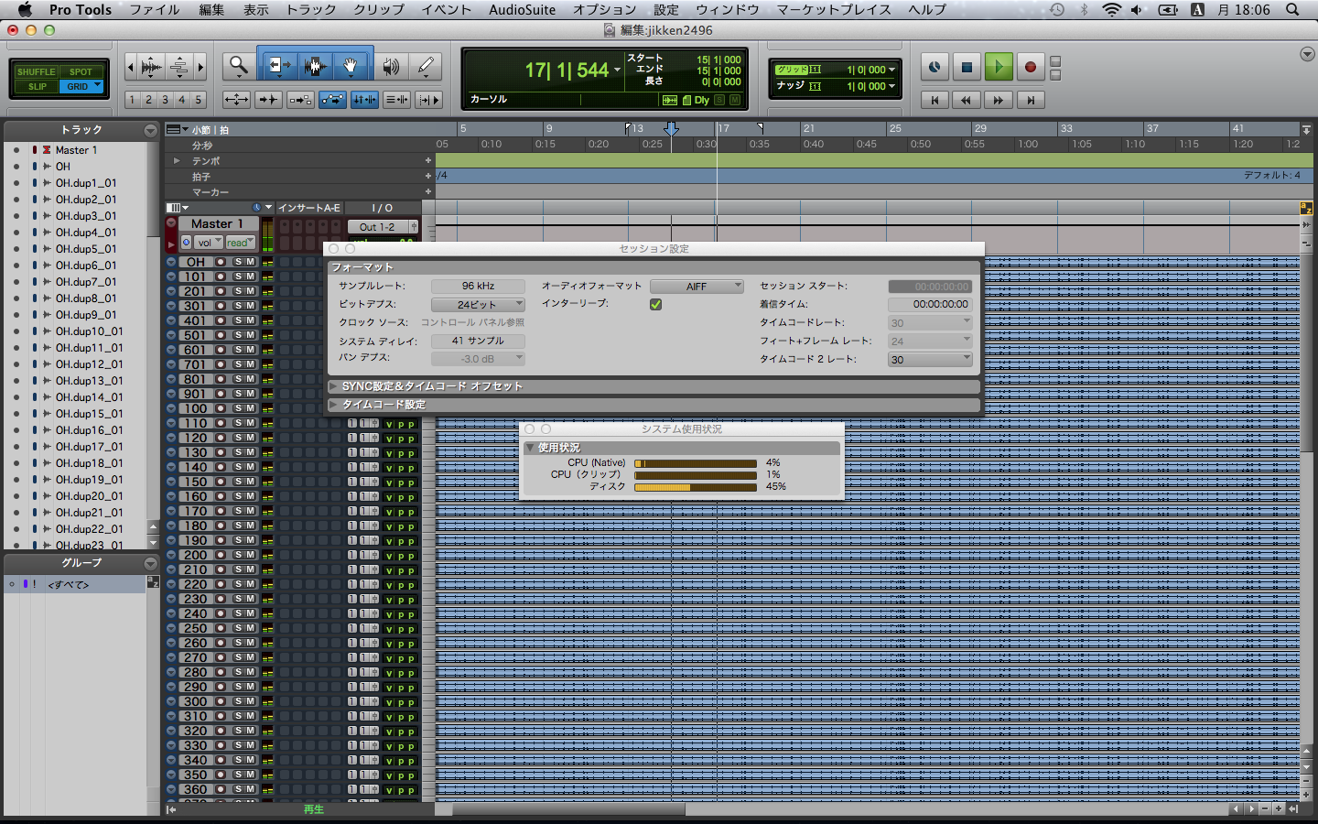Toggle Link Track and Edit Selection
1318x824 pixels.
tap(396, 100)
